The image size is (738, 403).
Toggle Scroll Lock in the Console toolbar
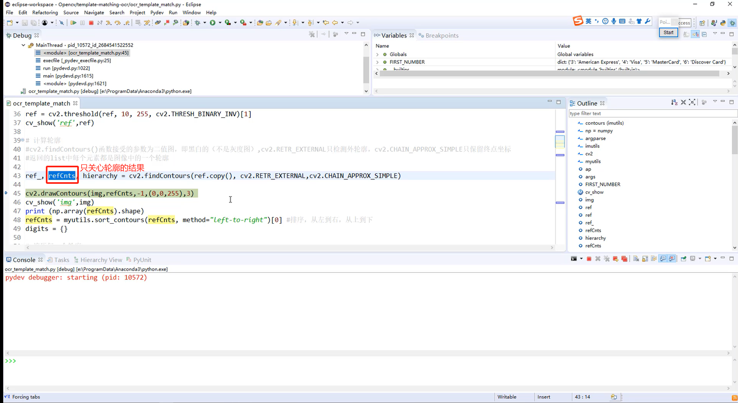[x=645, y=259]
